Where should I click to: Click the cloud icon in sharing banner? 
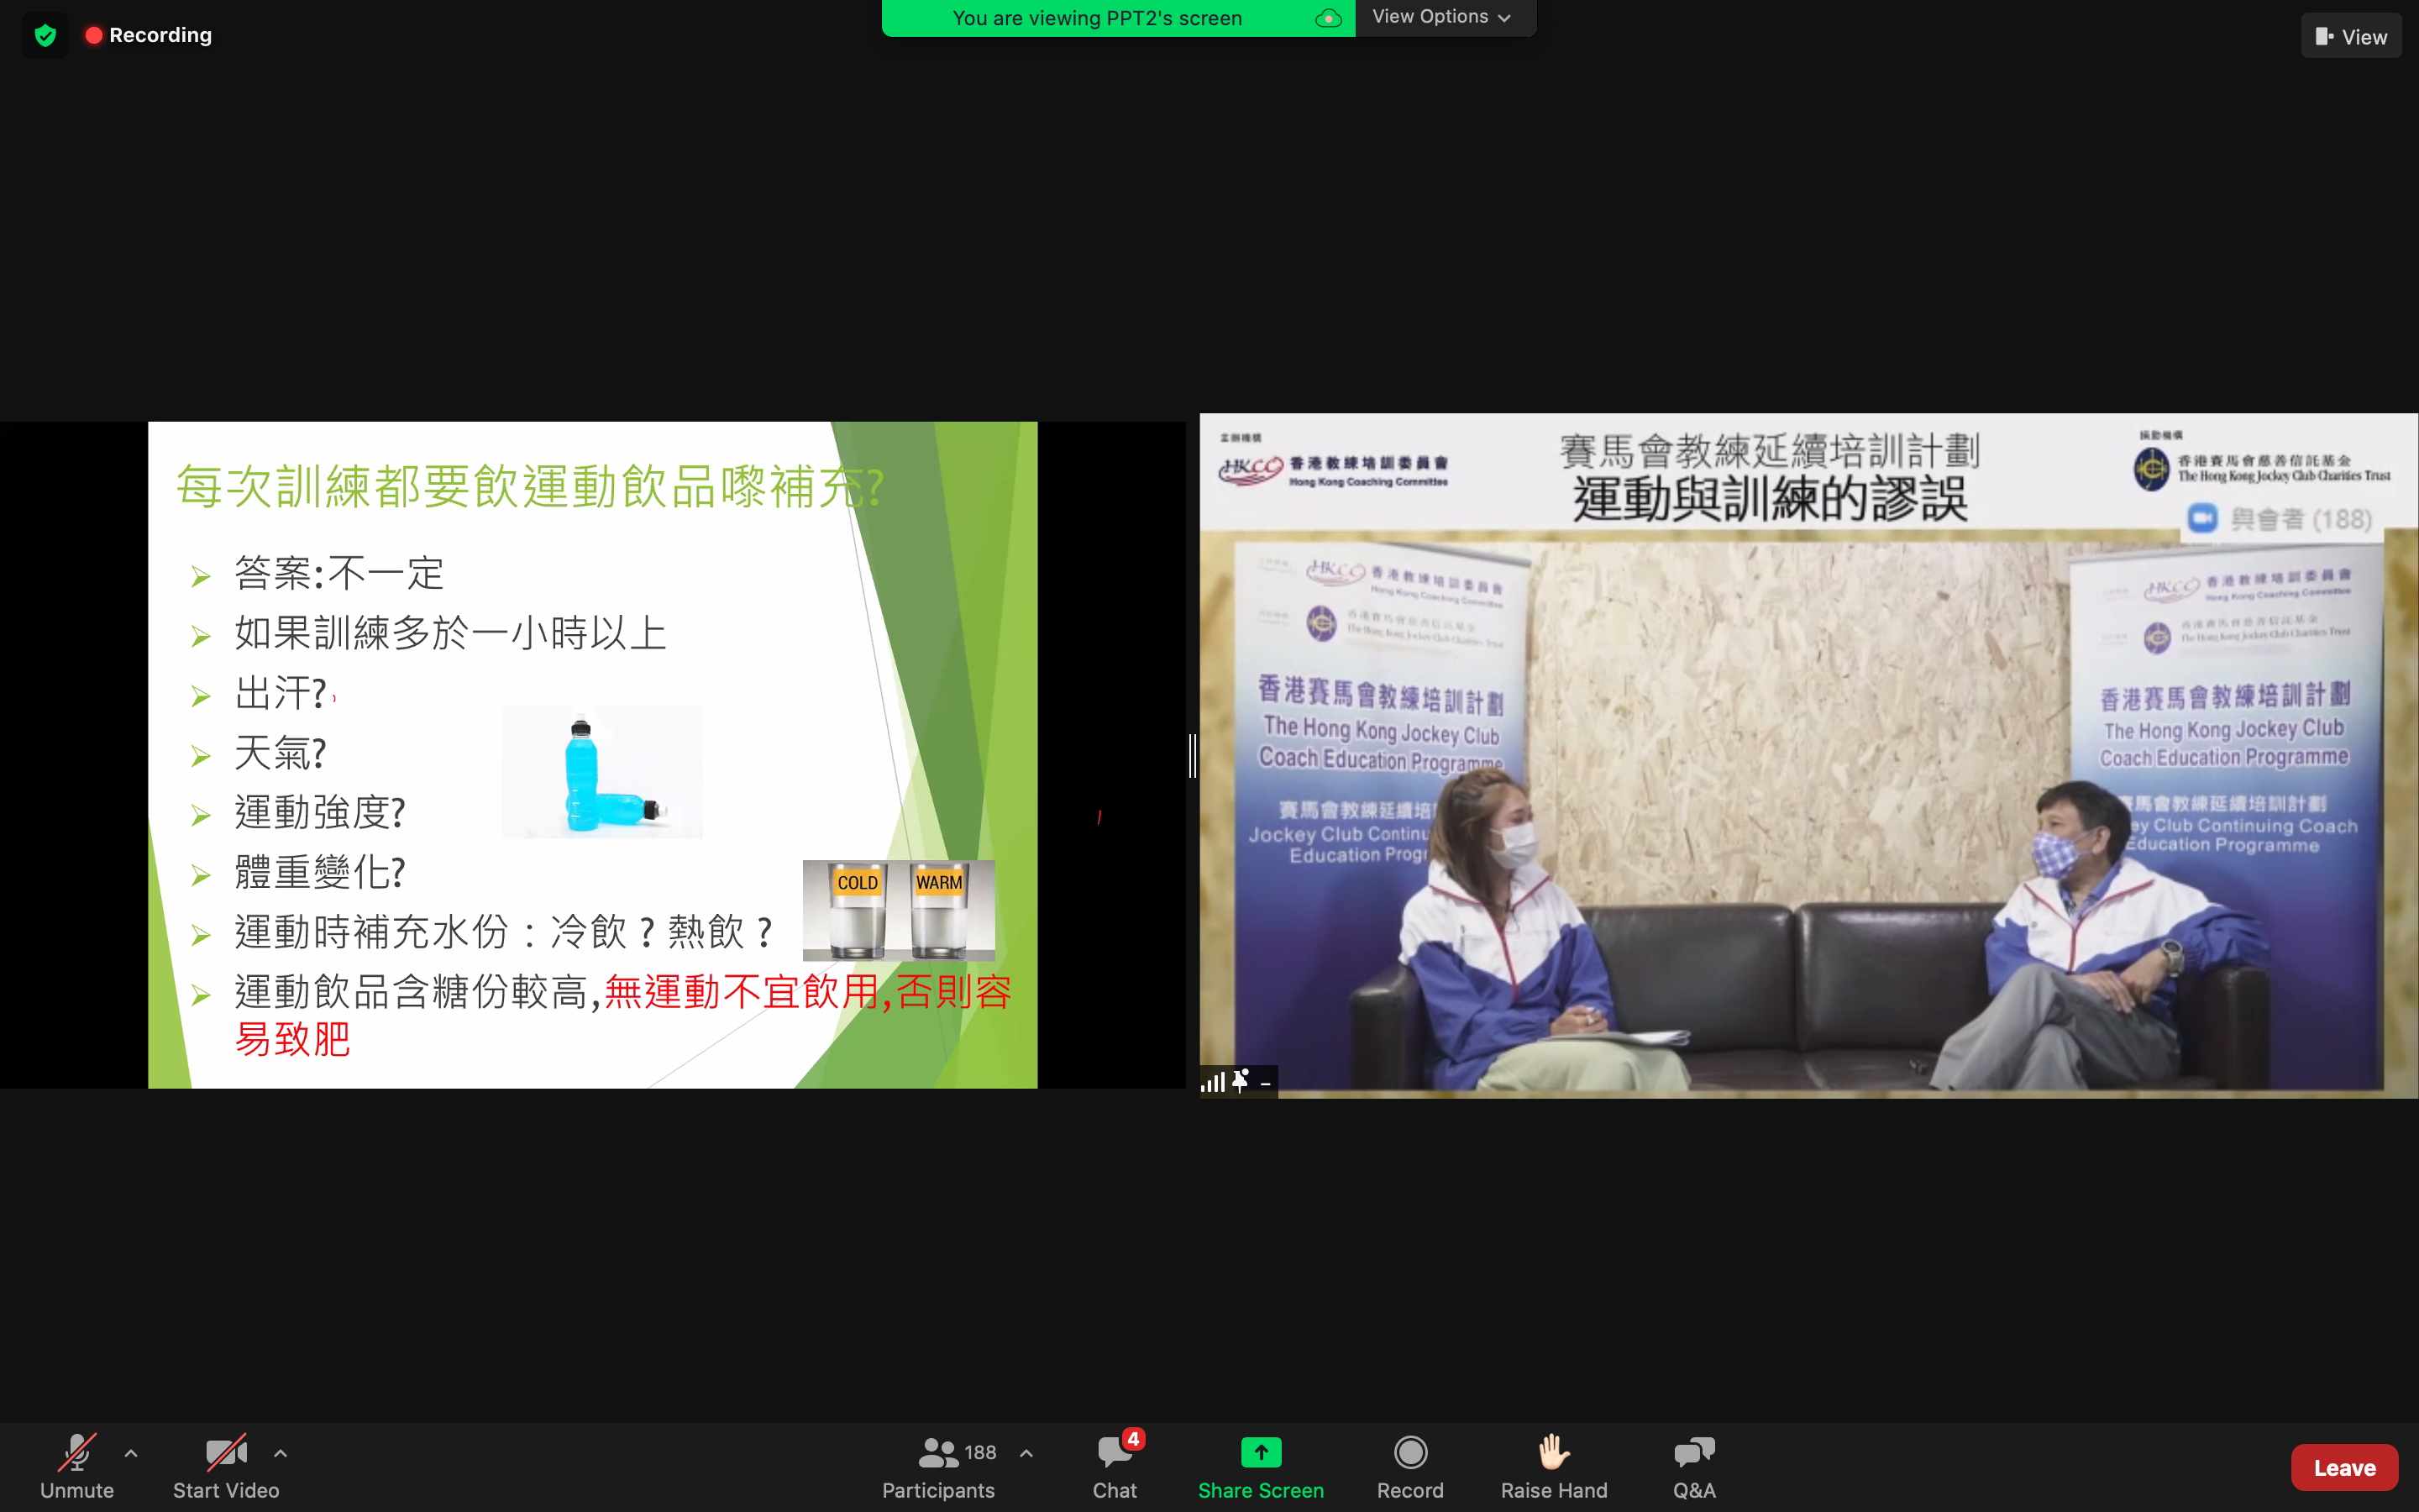(x=1329, y=18)
